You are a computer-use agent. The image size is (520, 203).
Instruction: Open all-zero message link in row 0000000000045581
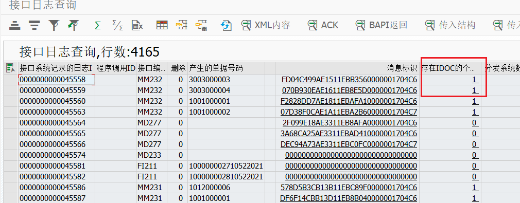tap(351, 166)
